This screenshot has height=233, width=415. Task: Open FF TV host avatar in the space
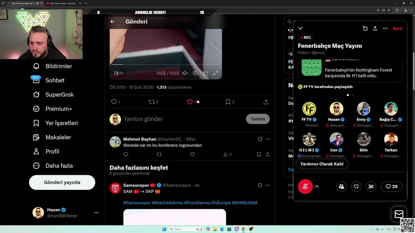tap(309, 109)
